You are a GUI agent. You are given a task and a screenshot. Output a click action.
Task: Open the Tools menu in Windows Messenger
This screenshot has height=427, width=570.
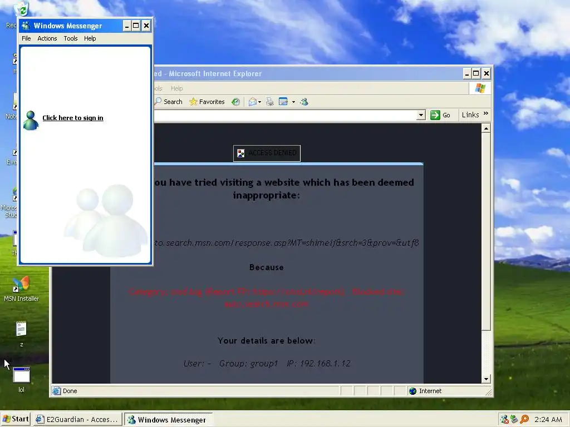coord(71,38)
